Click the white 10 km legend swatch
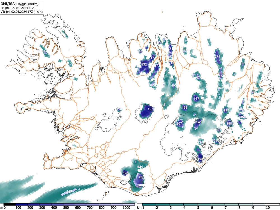 [x=273, y=204]
